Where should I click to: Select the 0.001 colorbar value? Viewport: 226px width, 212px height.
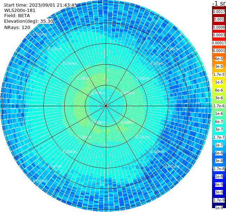[x=219, y=19]
